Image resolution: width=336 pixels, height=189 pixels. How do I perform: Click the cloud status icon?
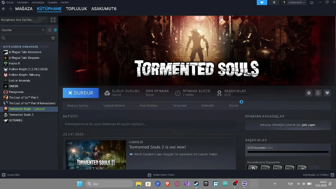tap(107, 93)
